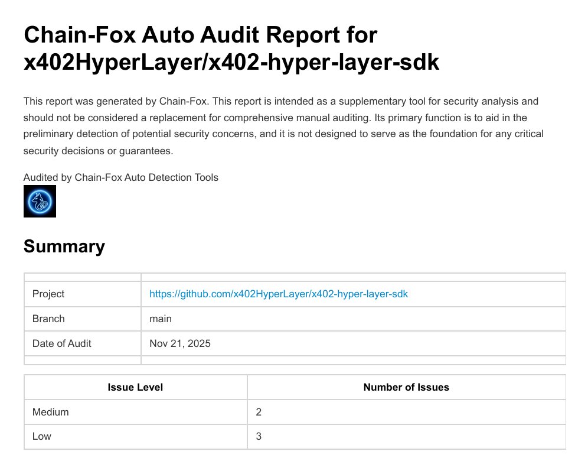Click the 'Nov 21, 2025' date value
588x461 pixels.
(180, 343)
